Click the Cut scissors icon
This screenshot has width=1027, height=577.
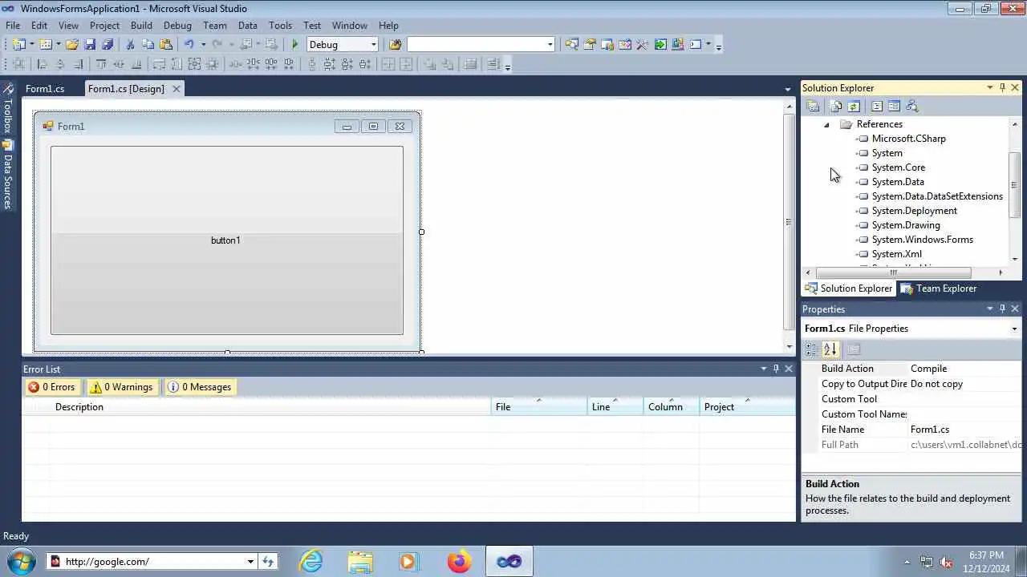[130, 45]
